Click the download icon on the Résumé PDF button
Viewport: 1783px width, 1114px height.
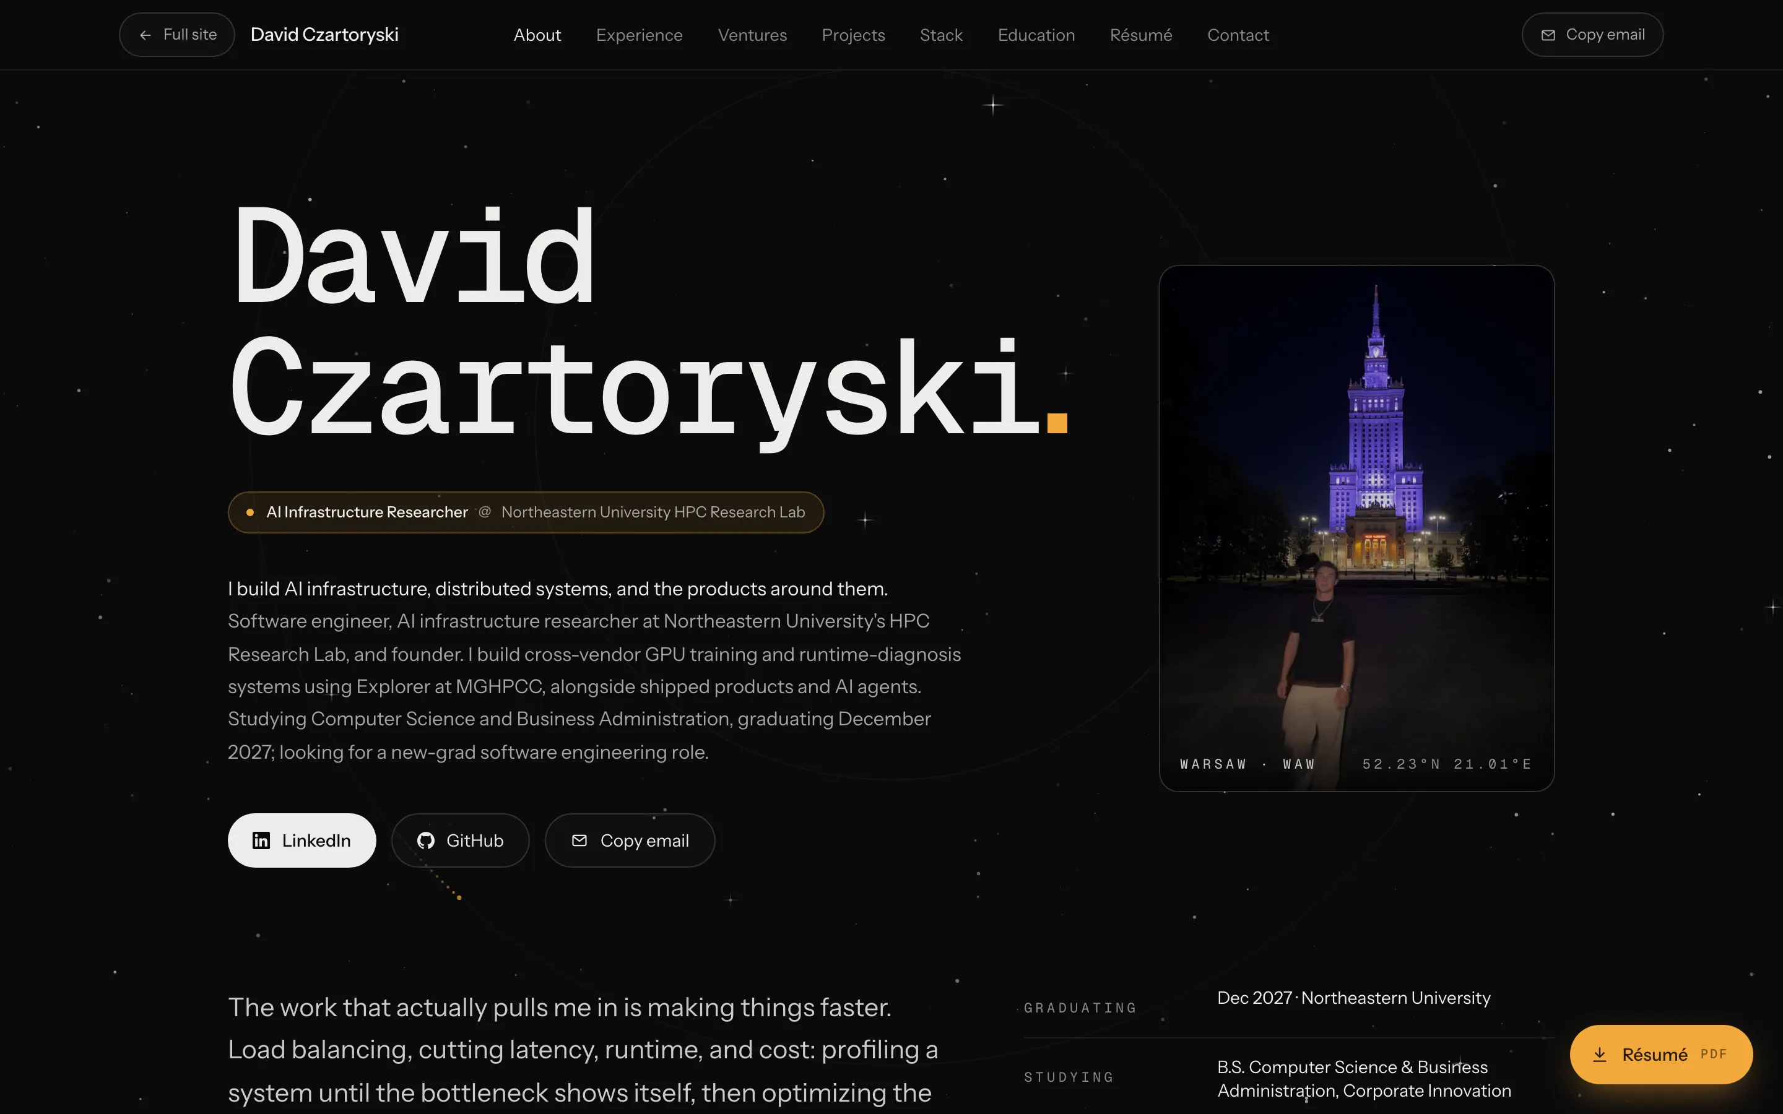click(1600, 1055)
